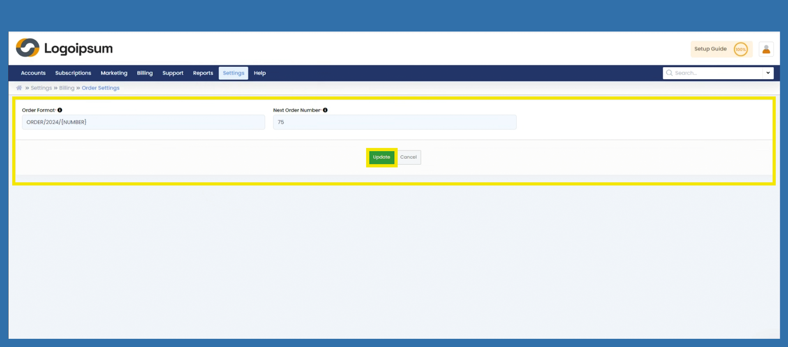Click the Billing breadcrumb link

(67, 88)
